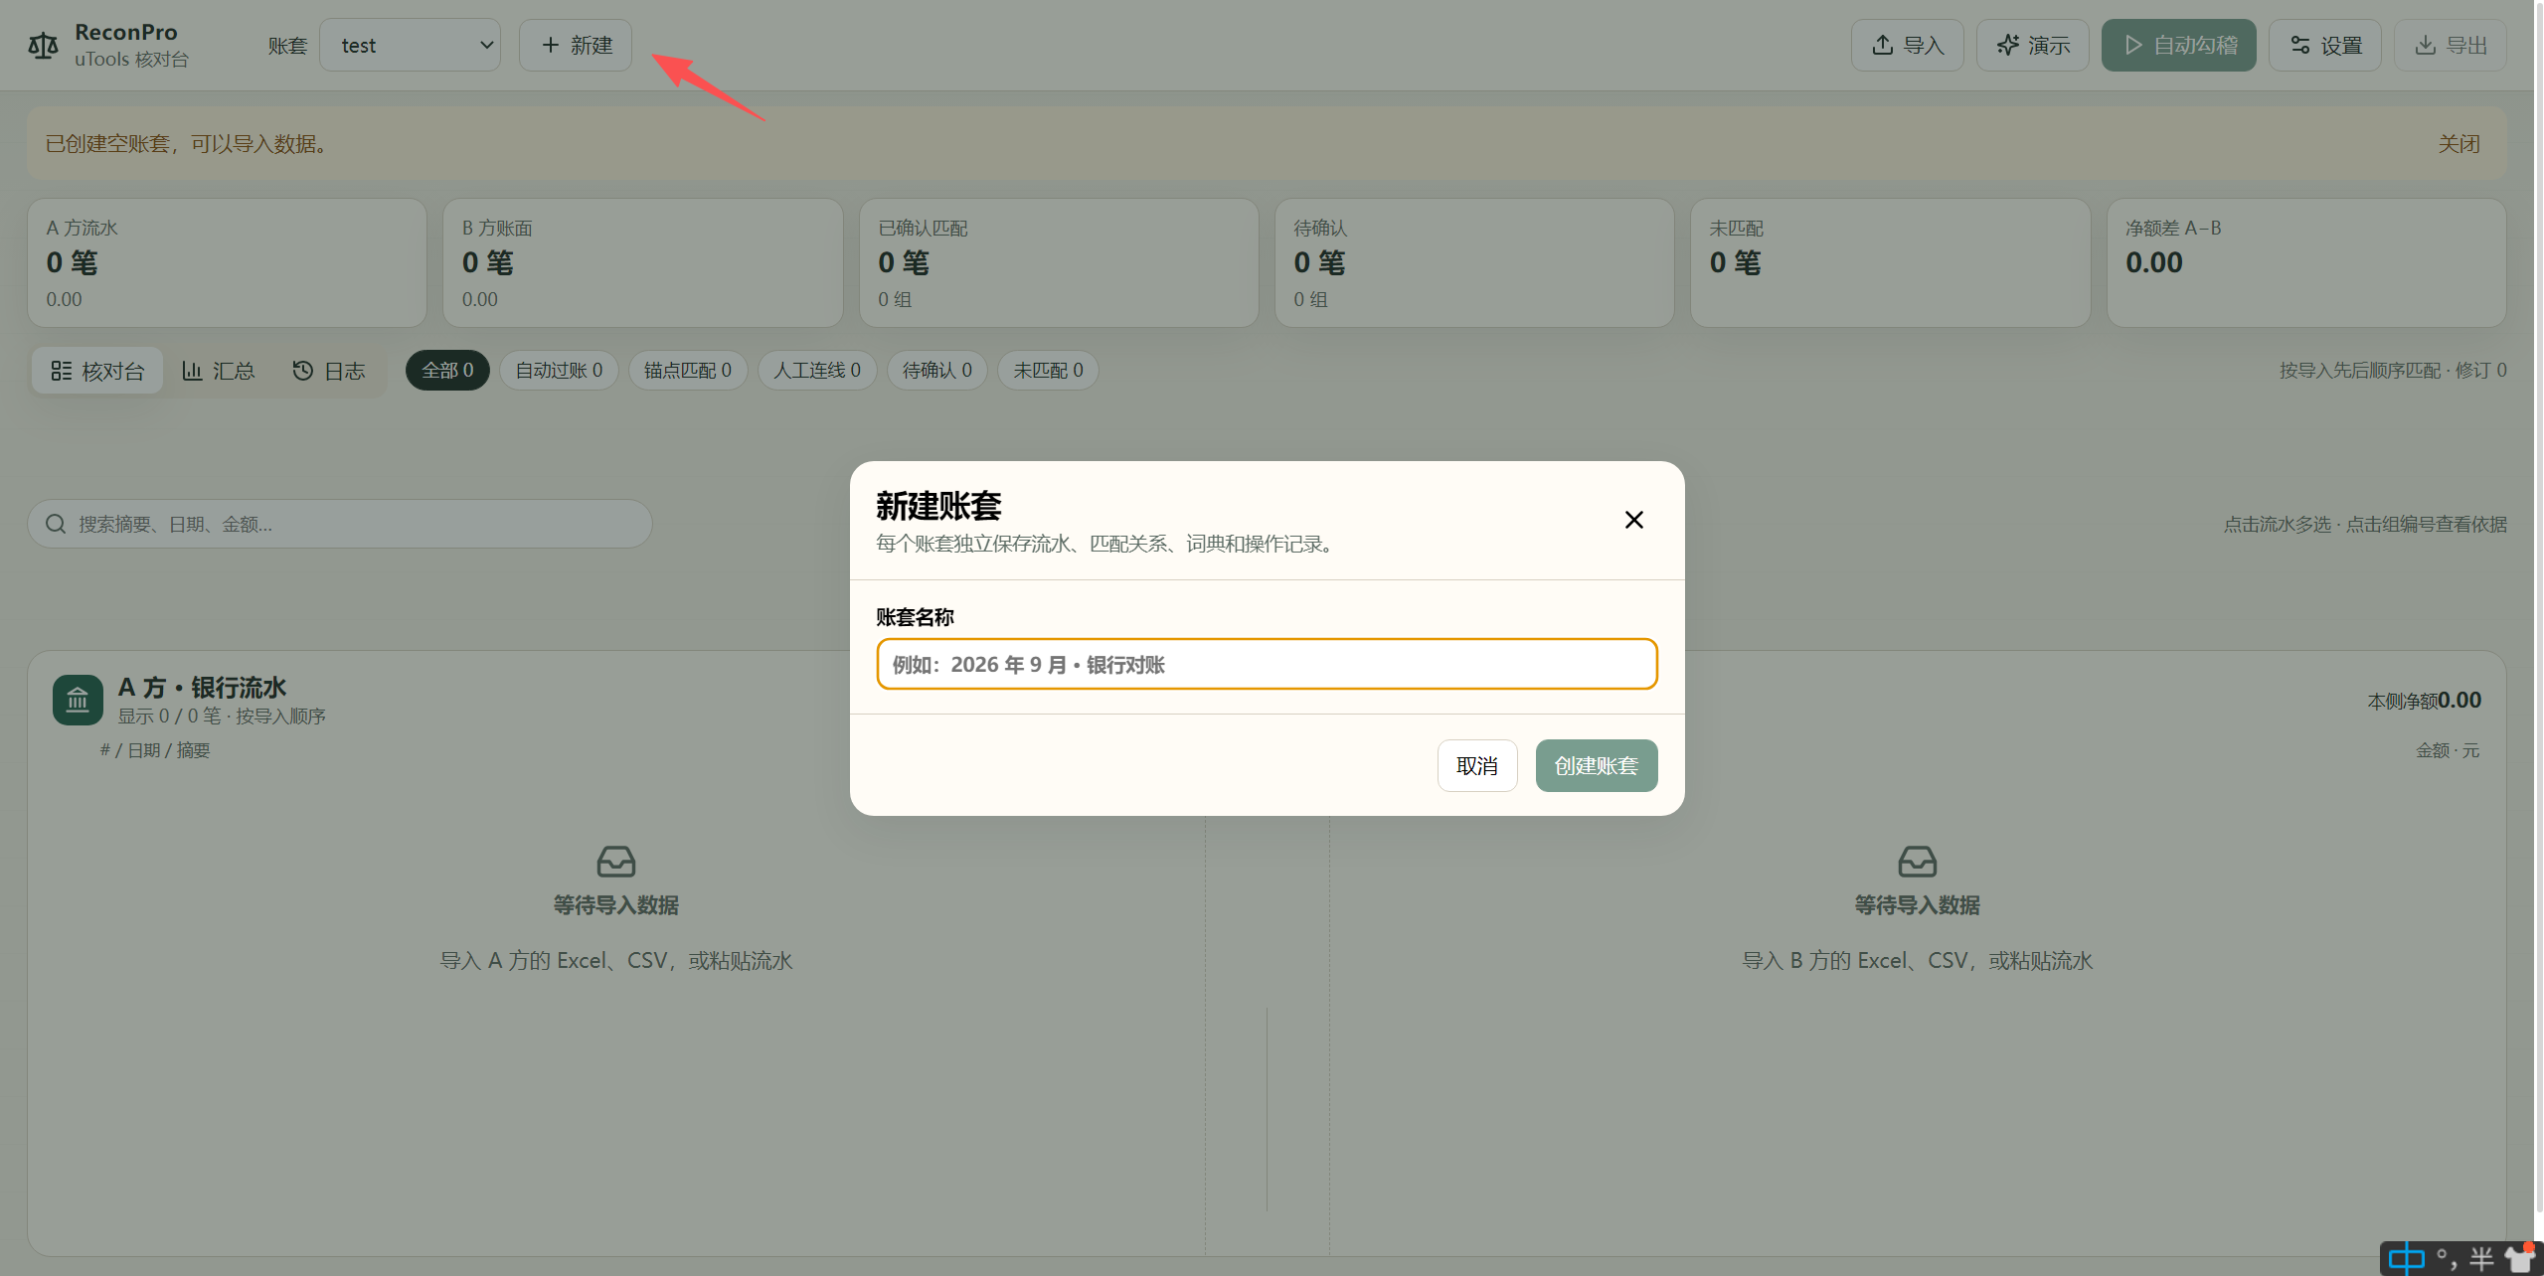Click the 新建 button in the header
Image resolution: width=2544 pixels, height=1276 pixels.
pyautogui.click(x=576, y=46)
